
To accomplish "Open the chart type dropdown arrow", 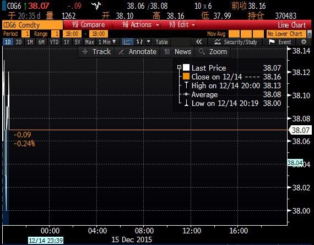I will tap(148, 42).
